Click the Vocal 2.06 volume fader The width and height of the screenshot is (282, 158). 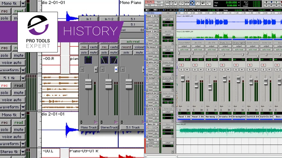[196, 84]
